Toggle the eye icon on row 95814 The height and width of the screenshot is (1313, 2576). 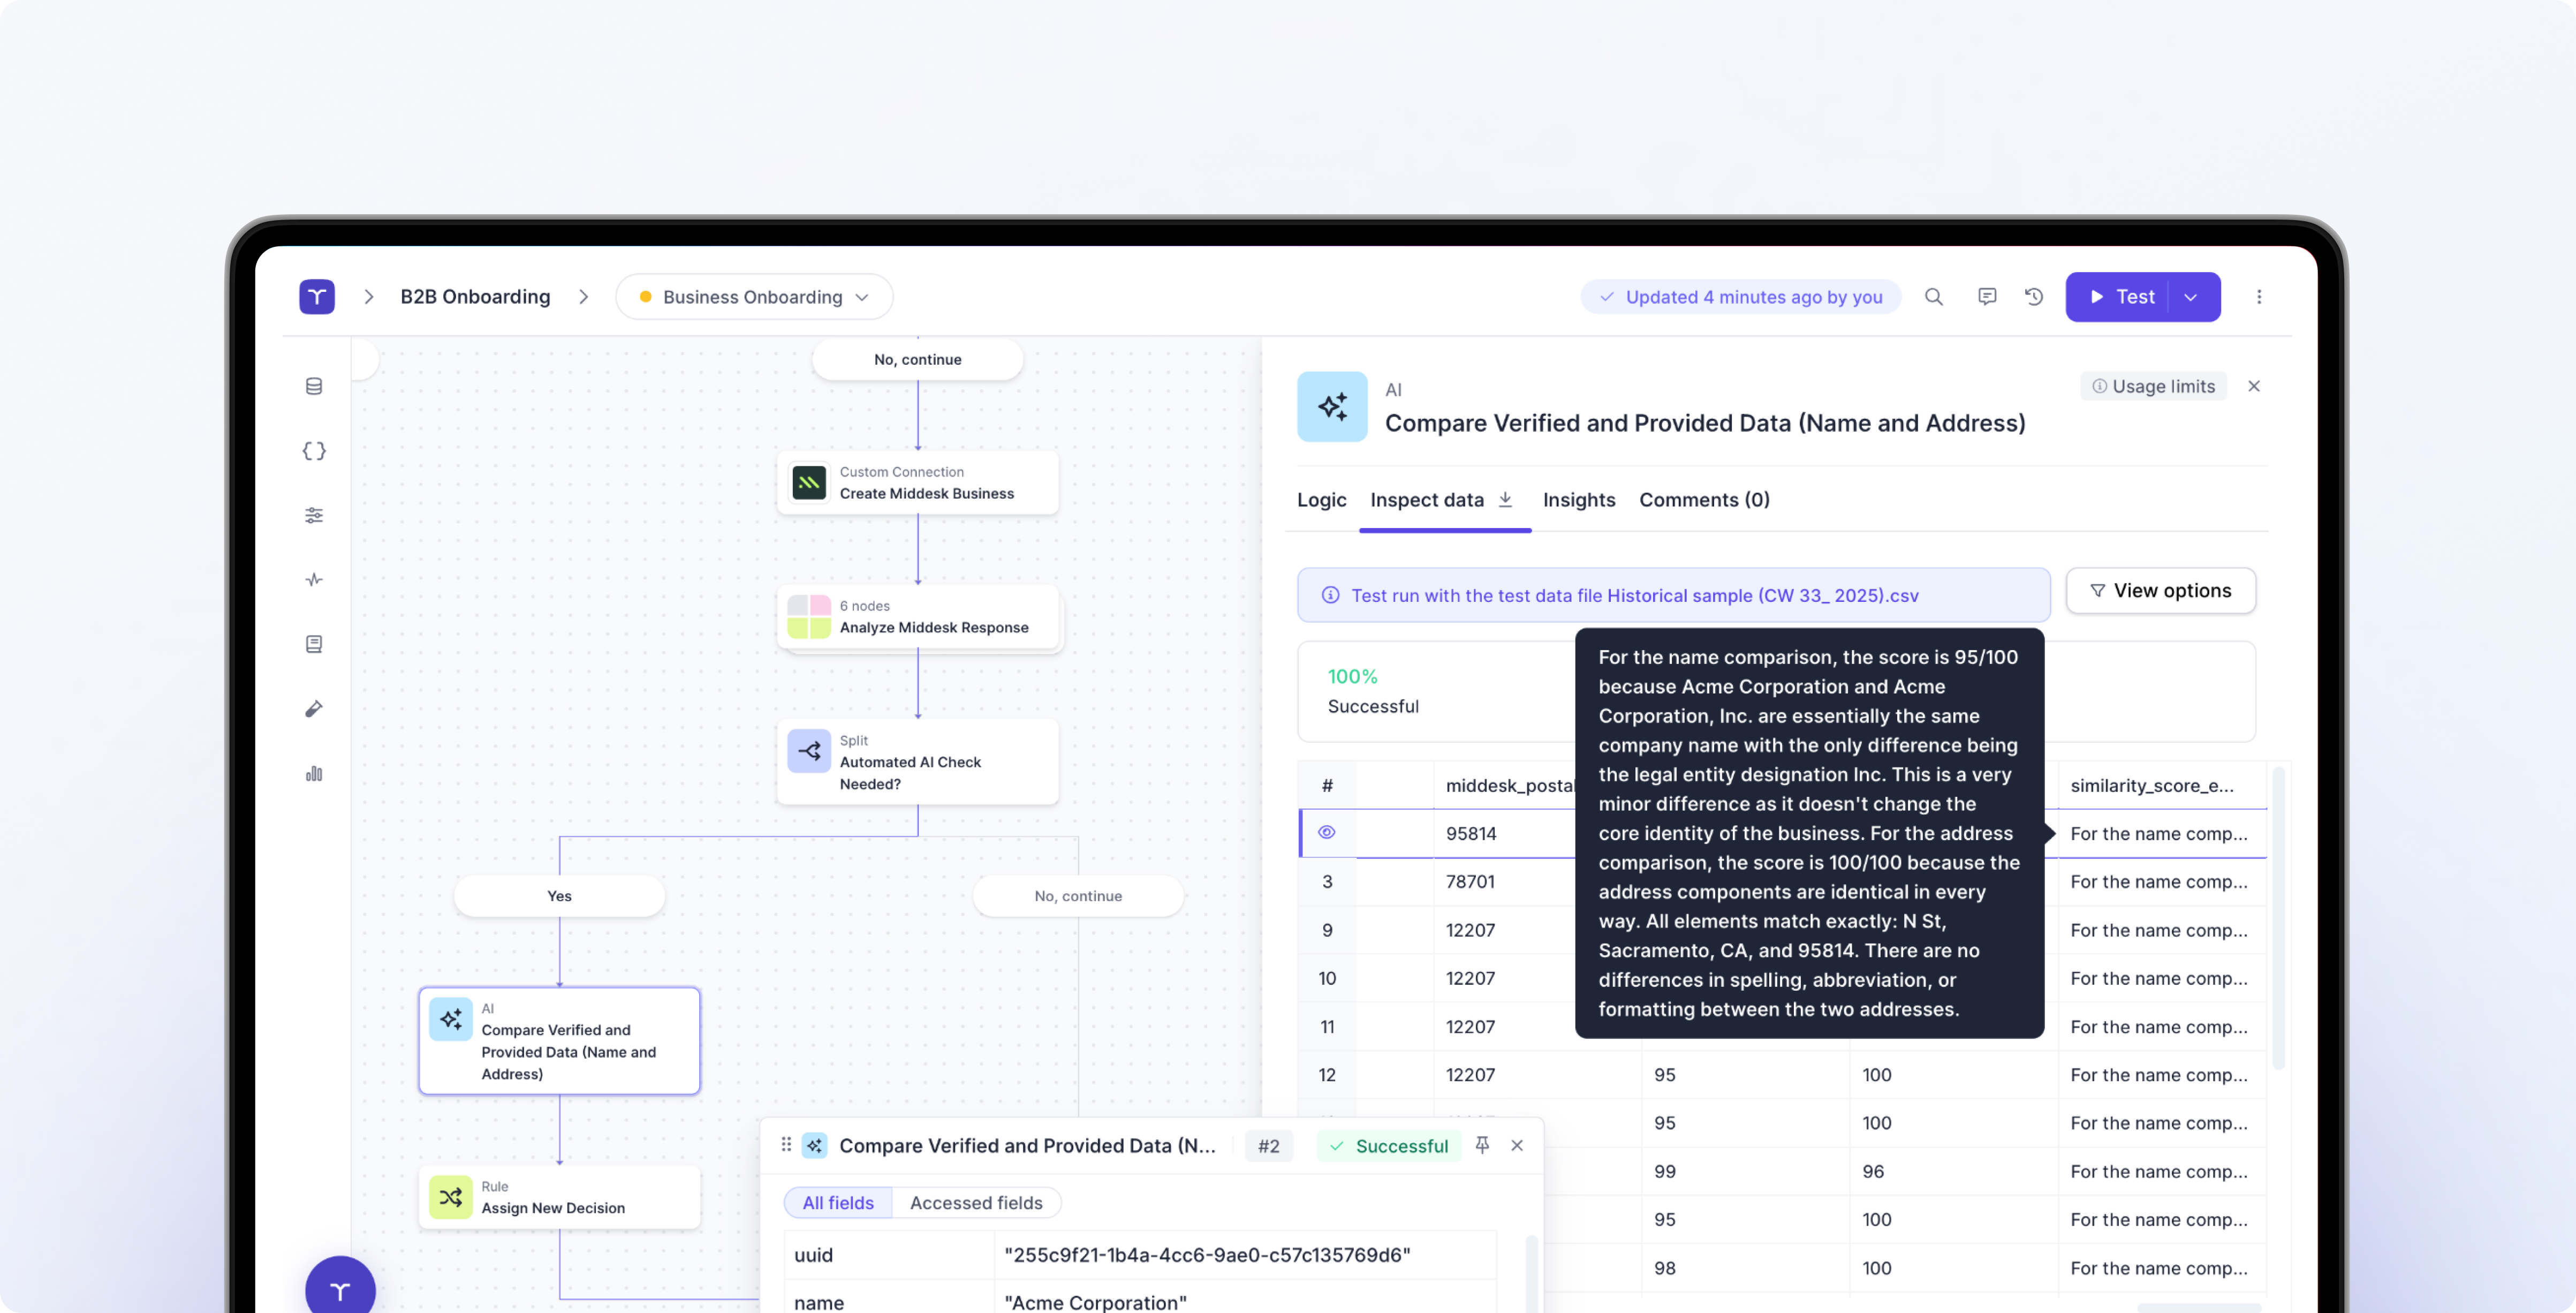[1327, 832]
